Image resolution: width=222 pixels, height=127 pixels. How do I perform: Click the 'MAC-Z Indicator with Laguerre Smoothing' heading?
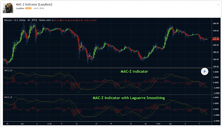[129, 98]
